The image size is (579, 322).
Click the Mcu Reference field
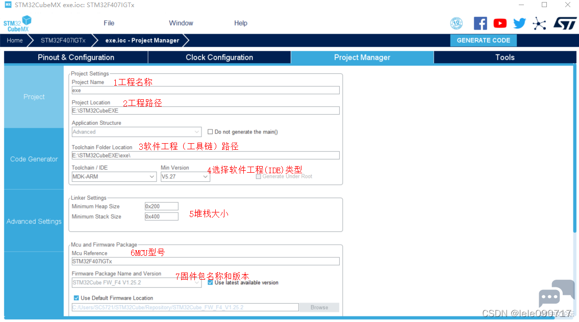point(206,261)
